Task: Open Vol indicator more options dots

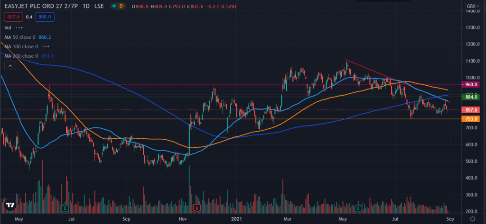Action: pyautogui.click(x=19, y=27)
